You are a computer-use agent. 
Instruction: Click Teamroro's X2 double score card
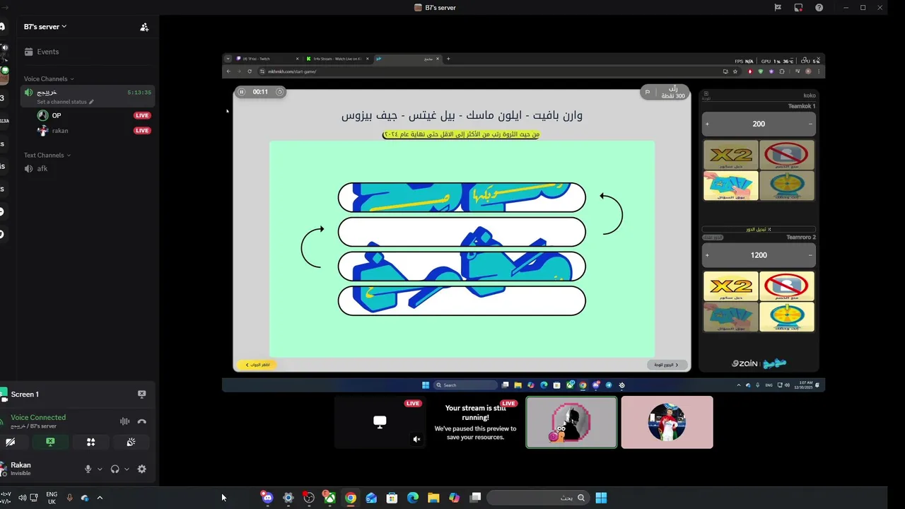pos(731,286)
